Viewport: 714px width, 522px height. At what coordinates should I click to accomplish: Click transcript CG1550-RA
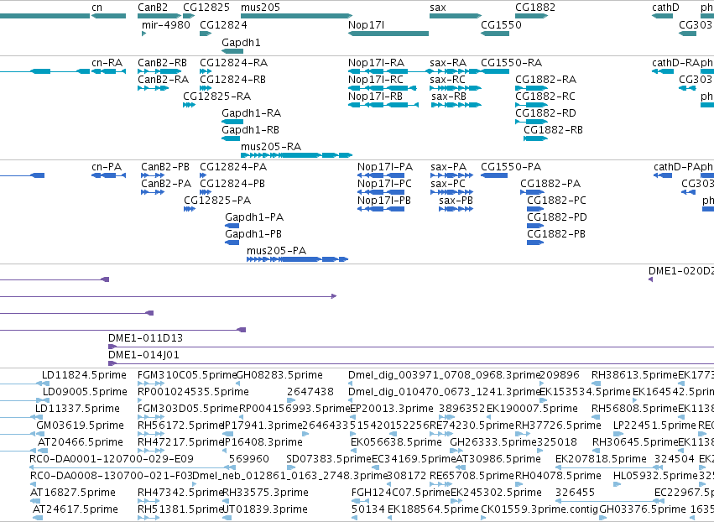coord(511,63)
